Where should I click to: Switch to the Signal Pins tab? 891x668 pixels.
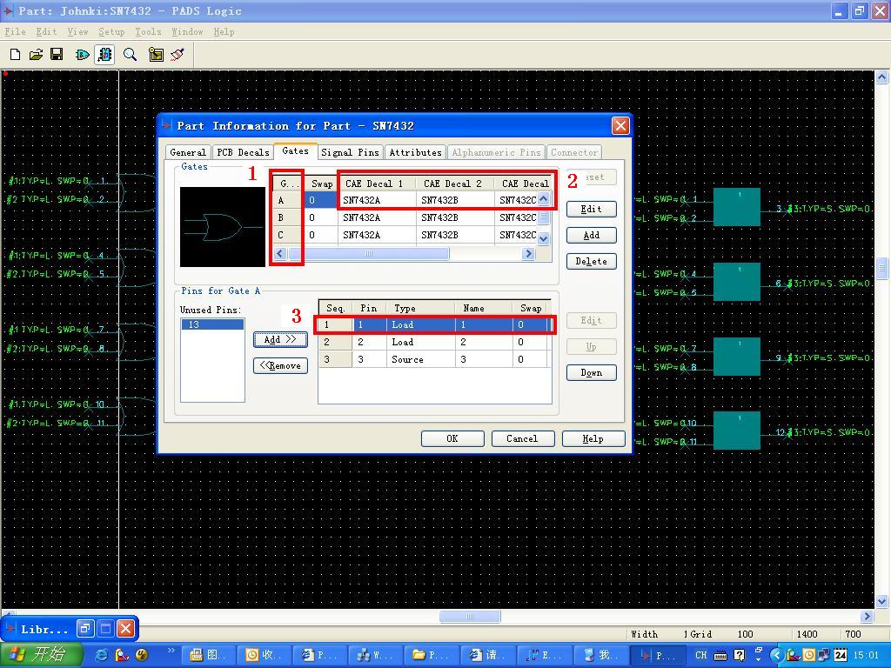coord(350,152)
